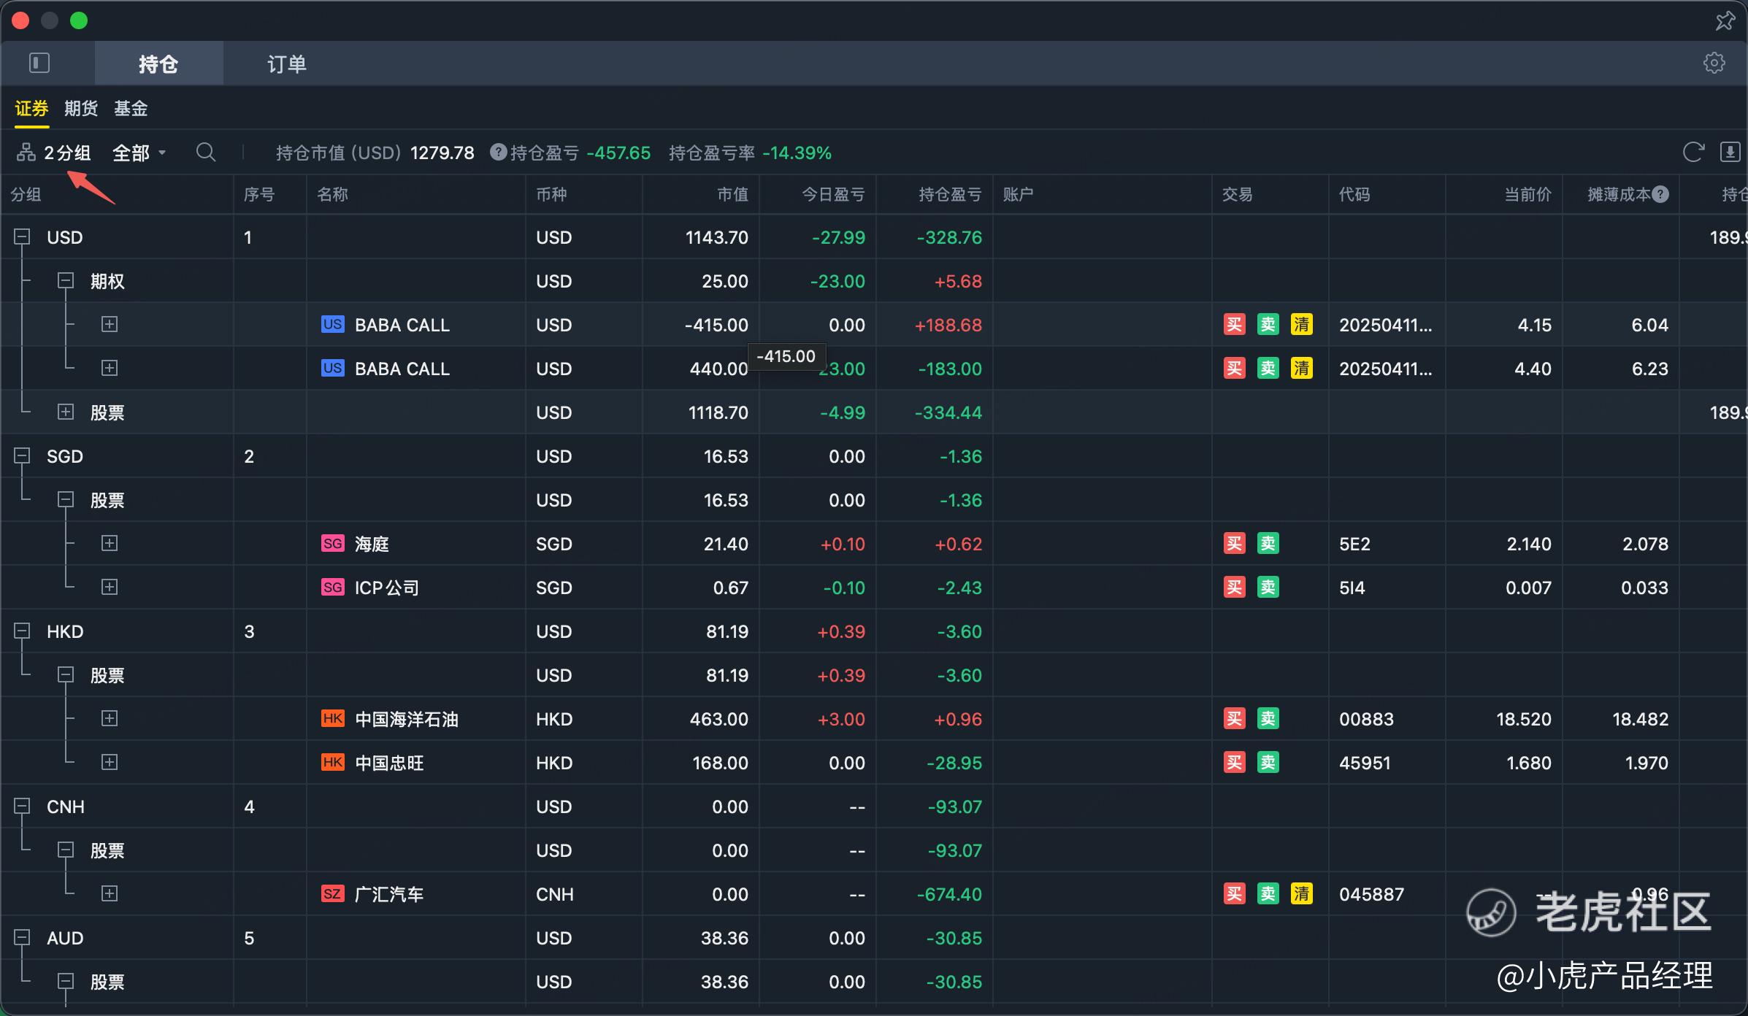Viewport: 1748px width, 1016px height.
Task: Click 卖 for 中国忠旺 row
Action: [1268, 763]
